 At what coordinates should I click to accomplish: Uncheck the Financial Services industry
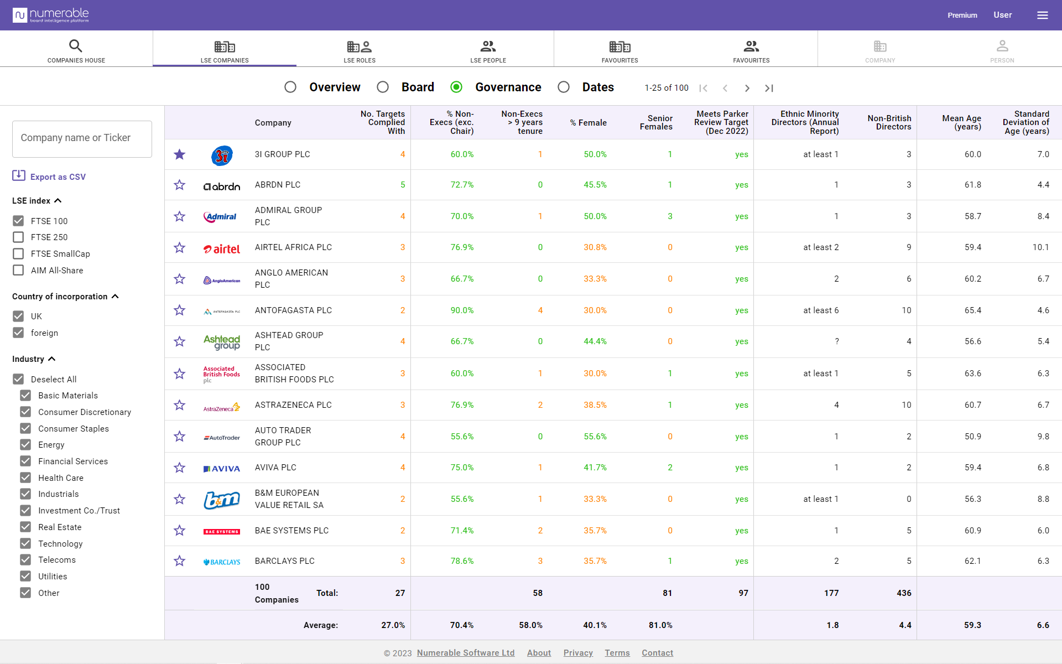click(25, 461)
